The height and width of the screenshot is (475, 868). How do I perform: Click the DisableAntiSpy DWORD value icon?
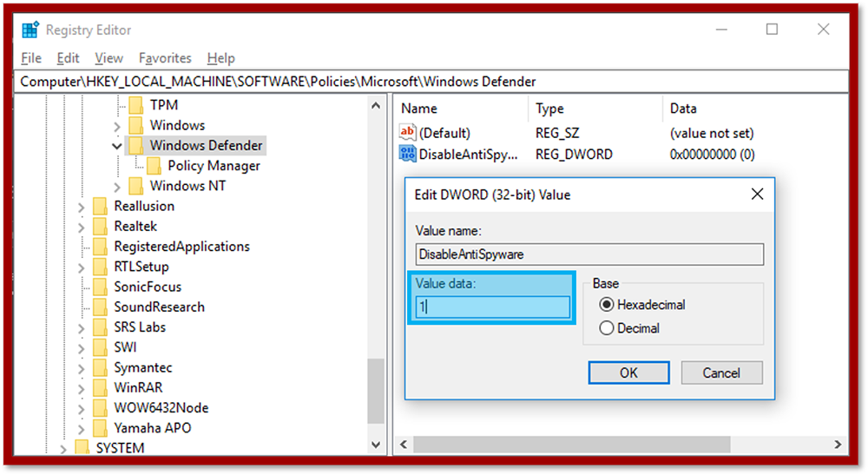[407, 154]
